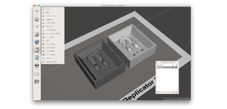Click the Duplicate icon at Object Browser bottom
Image resolution: width=227 pixels, height=109 pixels.
click(x=173, y=93)
